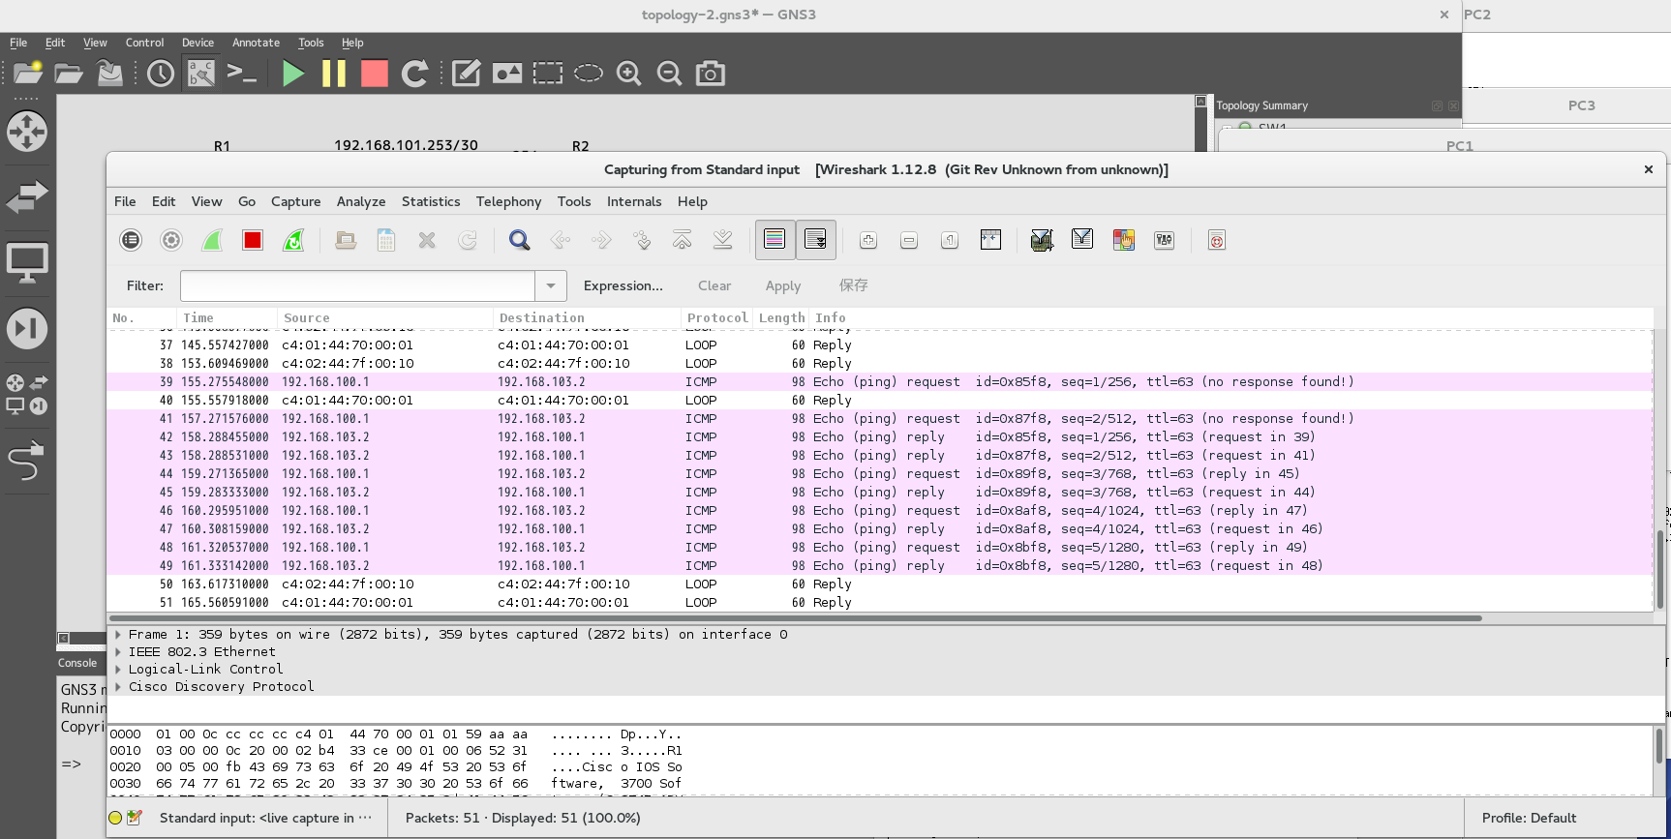This screenshot has width=1671, height=839.
Task: Open GNS3 console to all devices
Action: 241,74
